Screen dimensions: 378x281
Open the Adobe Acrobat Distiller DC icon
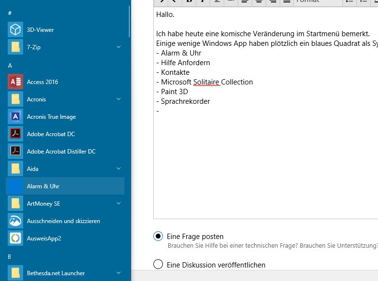click(x=15, y=152)
